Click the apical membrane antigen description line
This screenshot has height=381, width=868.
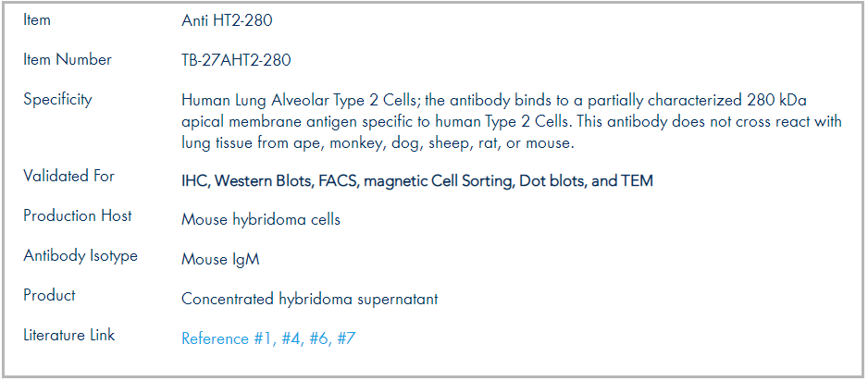[x=512, y=122]
